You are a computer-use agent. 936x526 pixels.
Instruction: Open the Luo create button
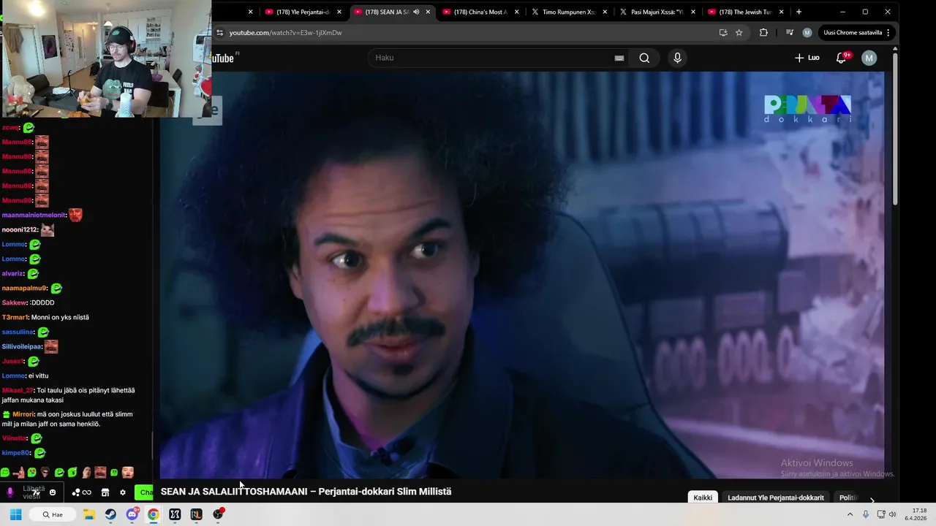click(807, 58)
